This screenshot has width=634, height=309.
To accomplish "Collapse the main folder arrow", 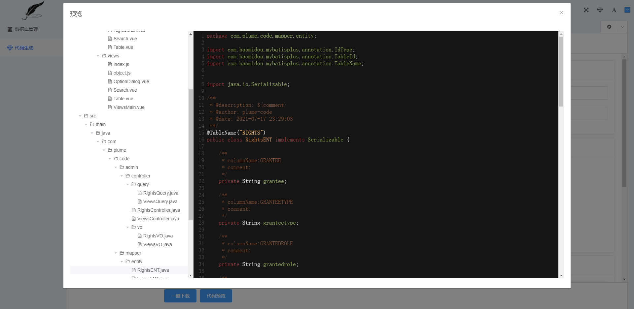I will pyautogui.click(x=86, y=125).
